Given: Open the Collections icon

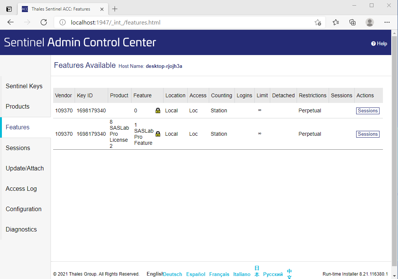Looking at the screenshot, I should [x=352, y=22].
